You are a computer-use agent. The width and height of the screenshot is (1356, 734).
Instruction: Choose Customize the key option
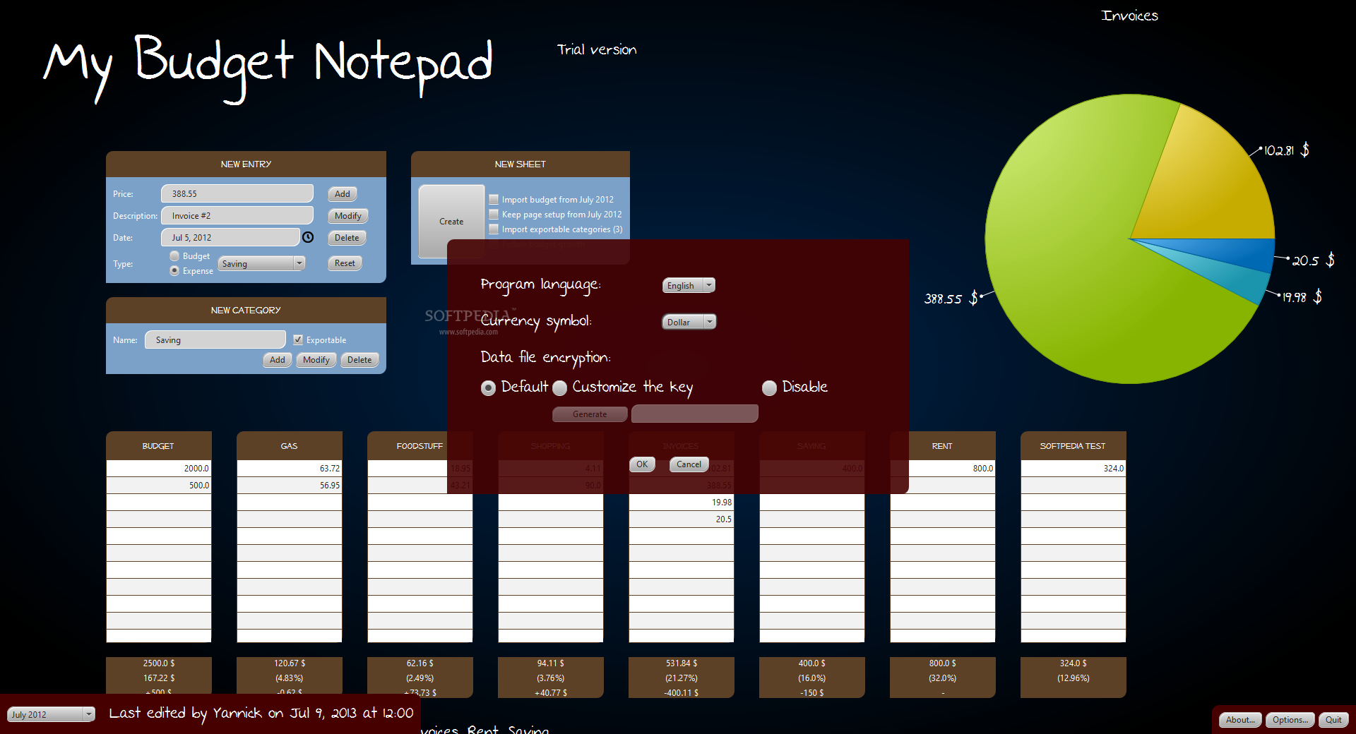[560, 388]
